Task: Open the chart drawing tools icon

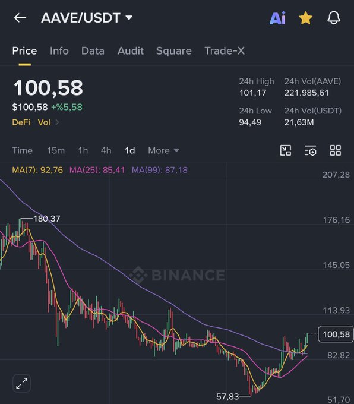Action: click(286, 150)
